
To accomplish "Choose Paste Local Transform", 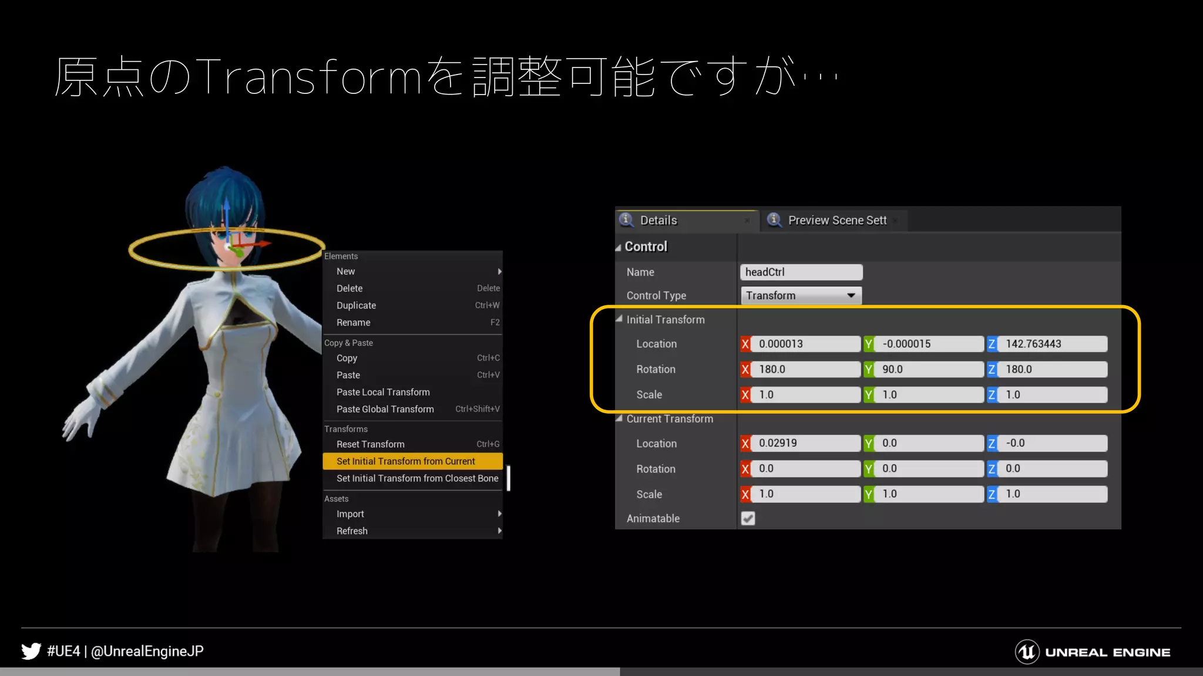I will pos(412,392).
